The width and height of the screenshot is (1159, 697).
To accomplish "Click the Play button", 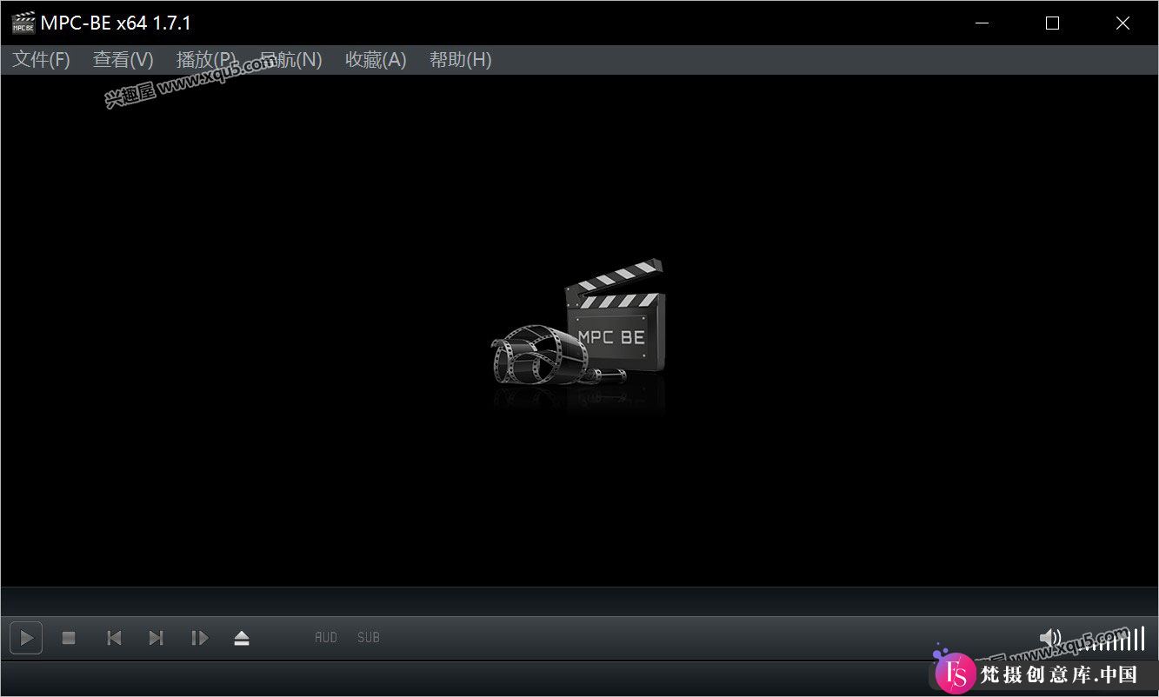I will (26, 638).
